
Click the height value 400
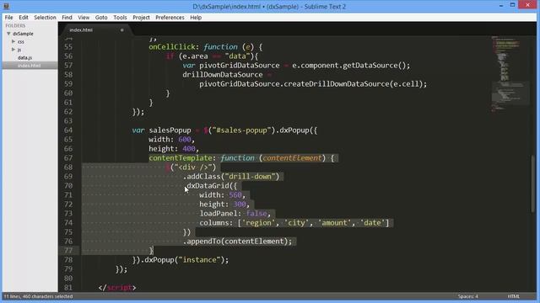pos(189,149)
